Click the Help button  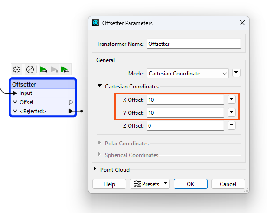tap(109, 184)
